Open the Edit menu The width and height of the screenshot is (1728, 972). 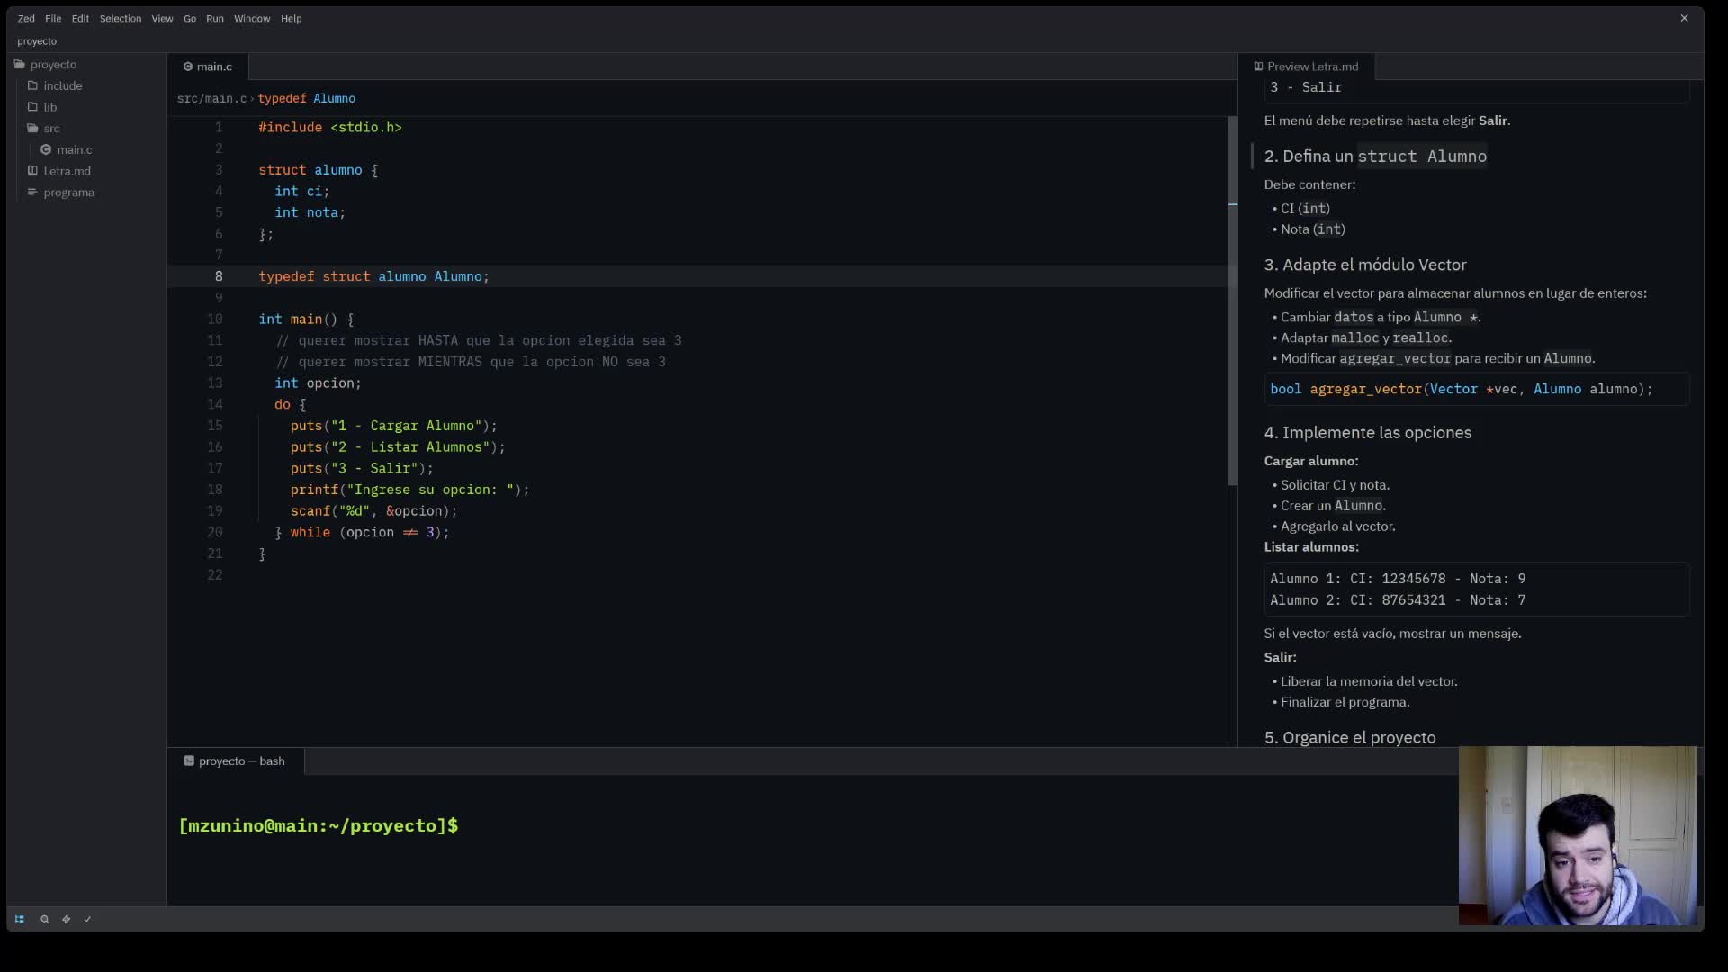point(80,18)
